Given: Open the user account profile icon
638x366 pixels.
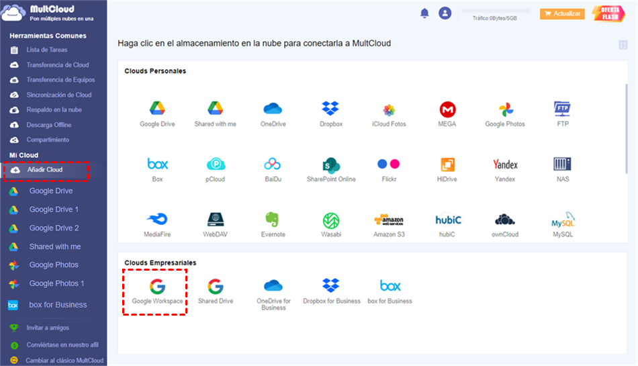Looking at the screenshot, I should pos(445,13).
